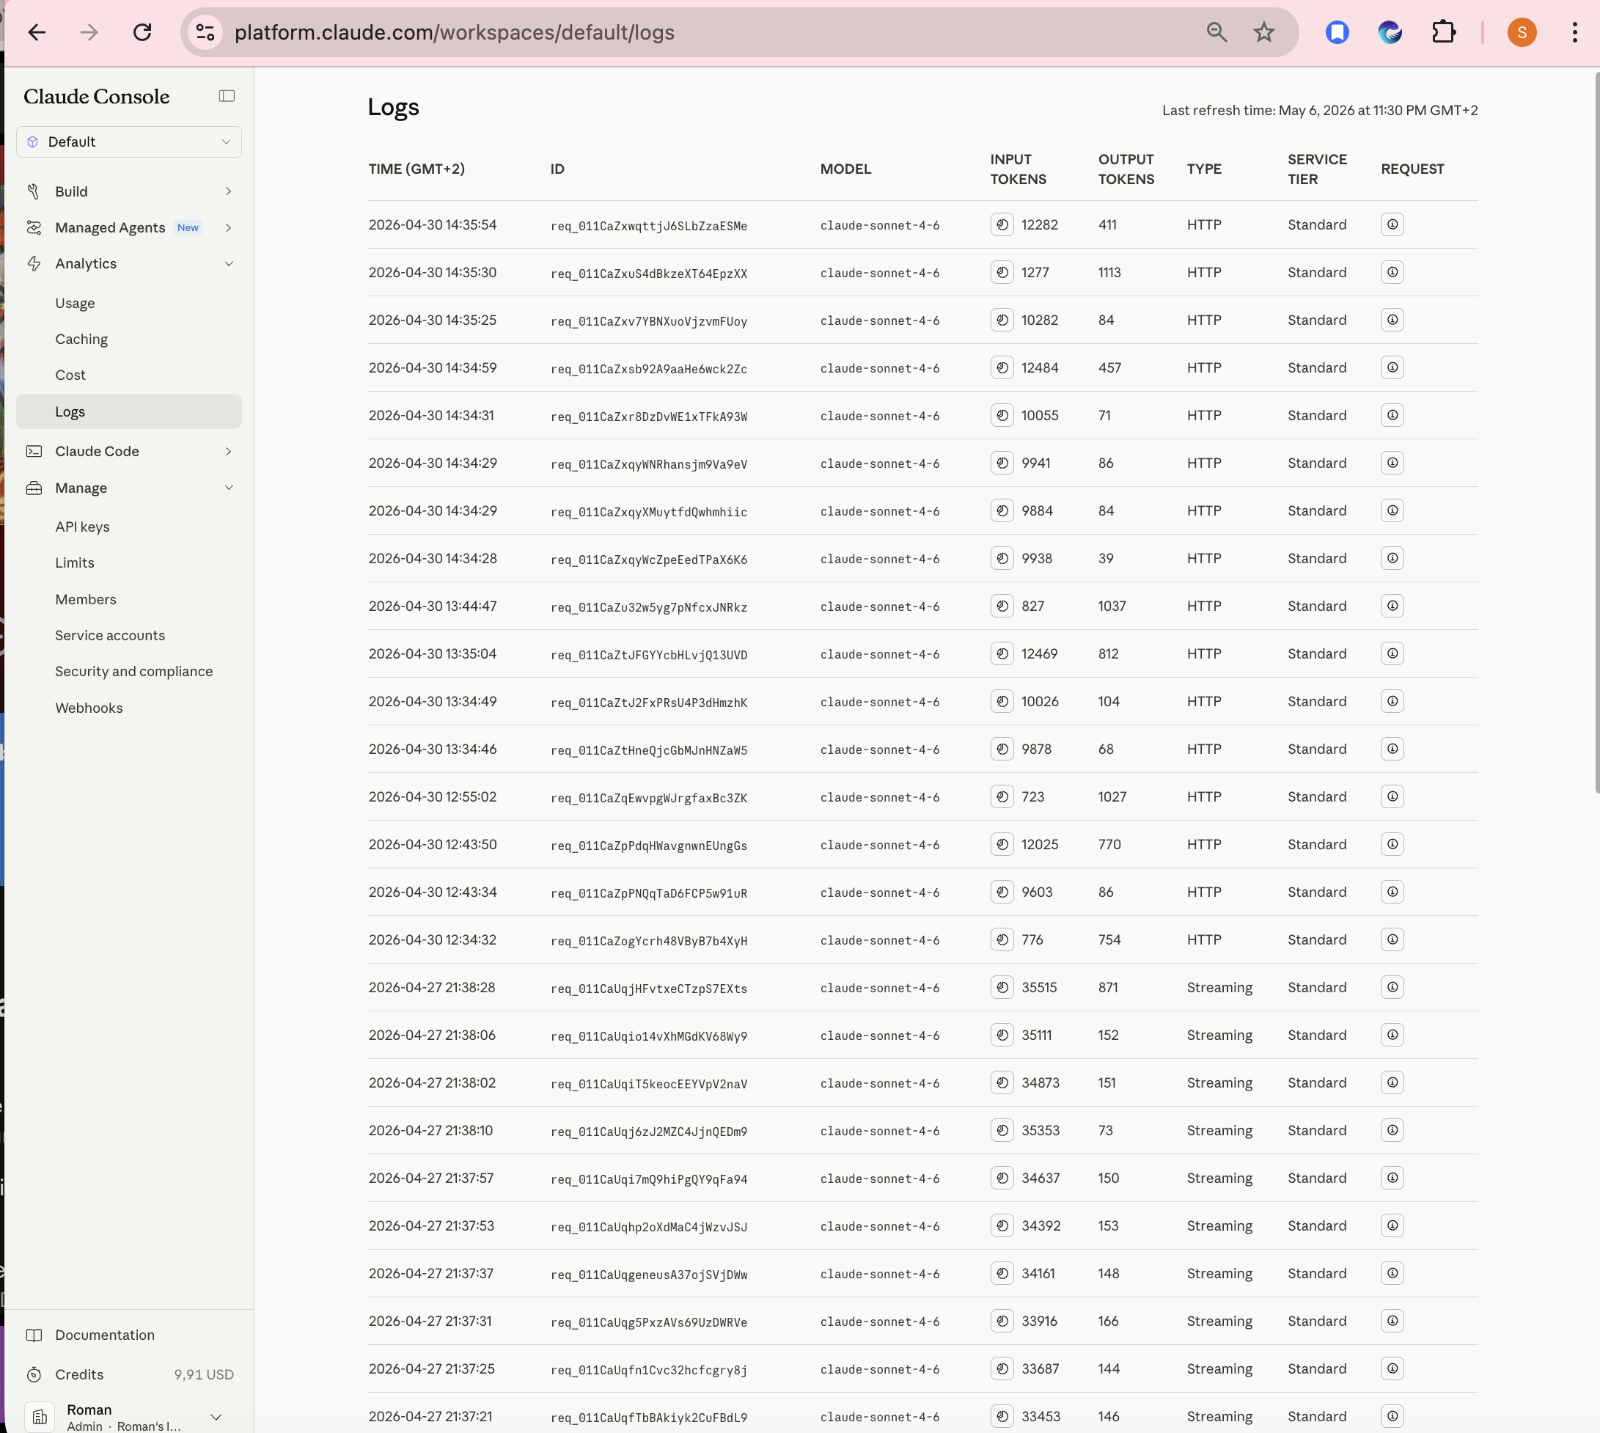Image resolution: width=1600 pixels, height=1433 pixels.
Task: Open the Usage page
Action: [75, 303]
